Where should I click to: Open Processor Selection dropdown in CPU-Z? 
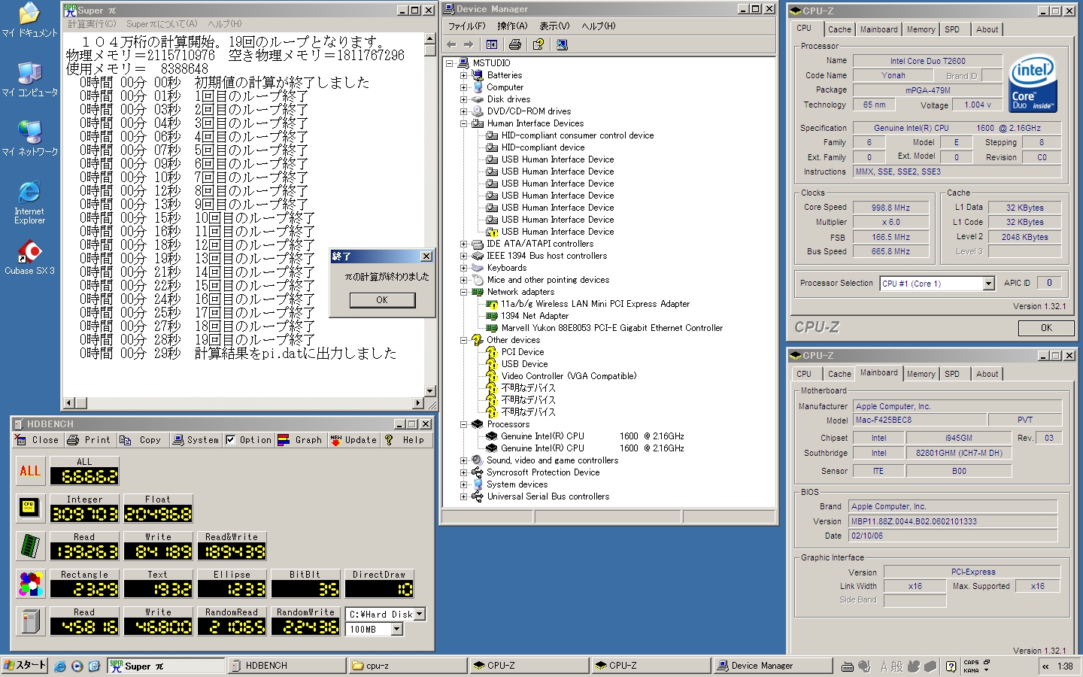pos(989,284)
